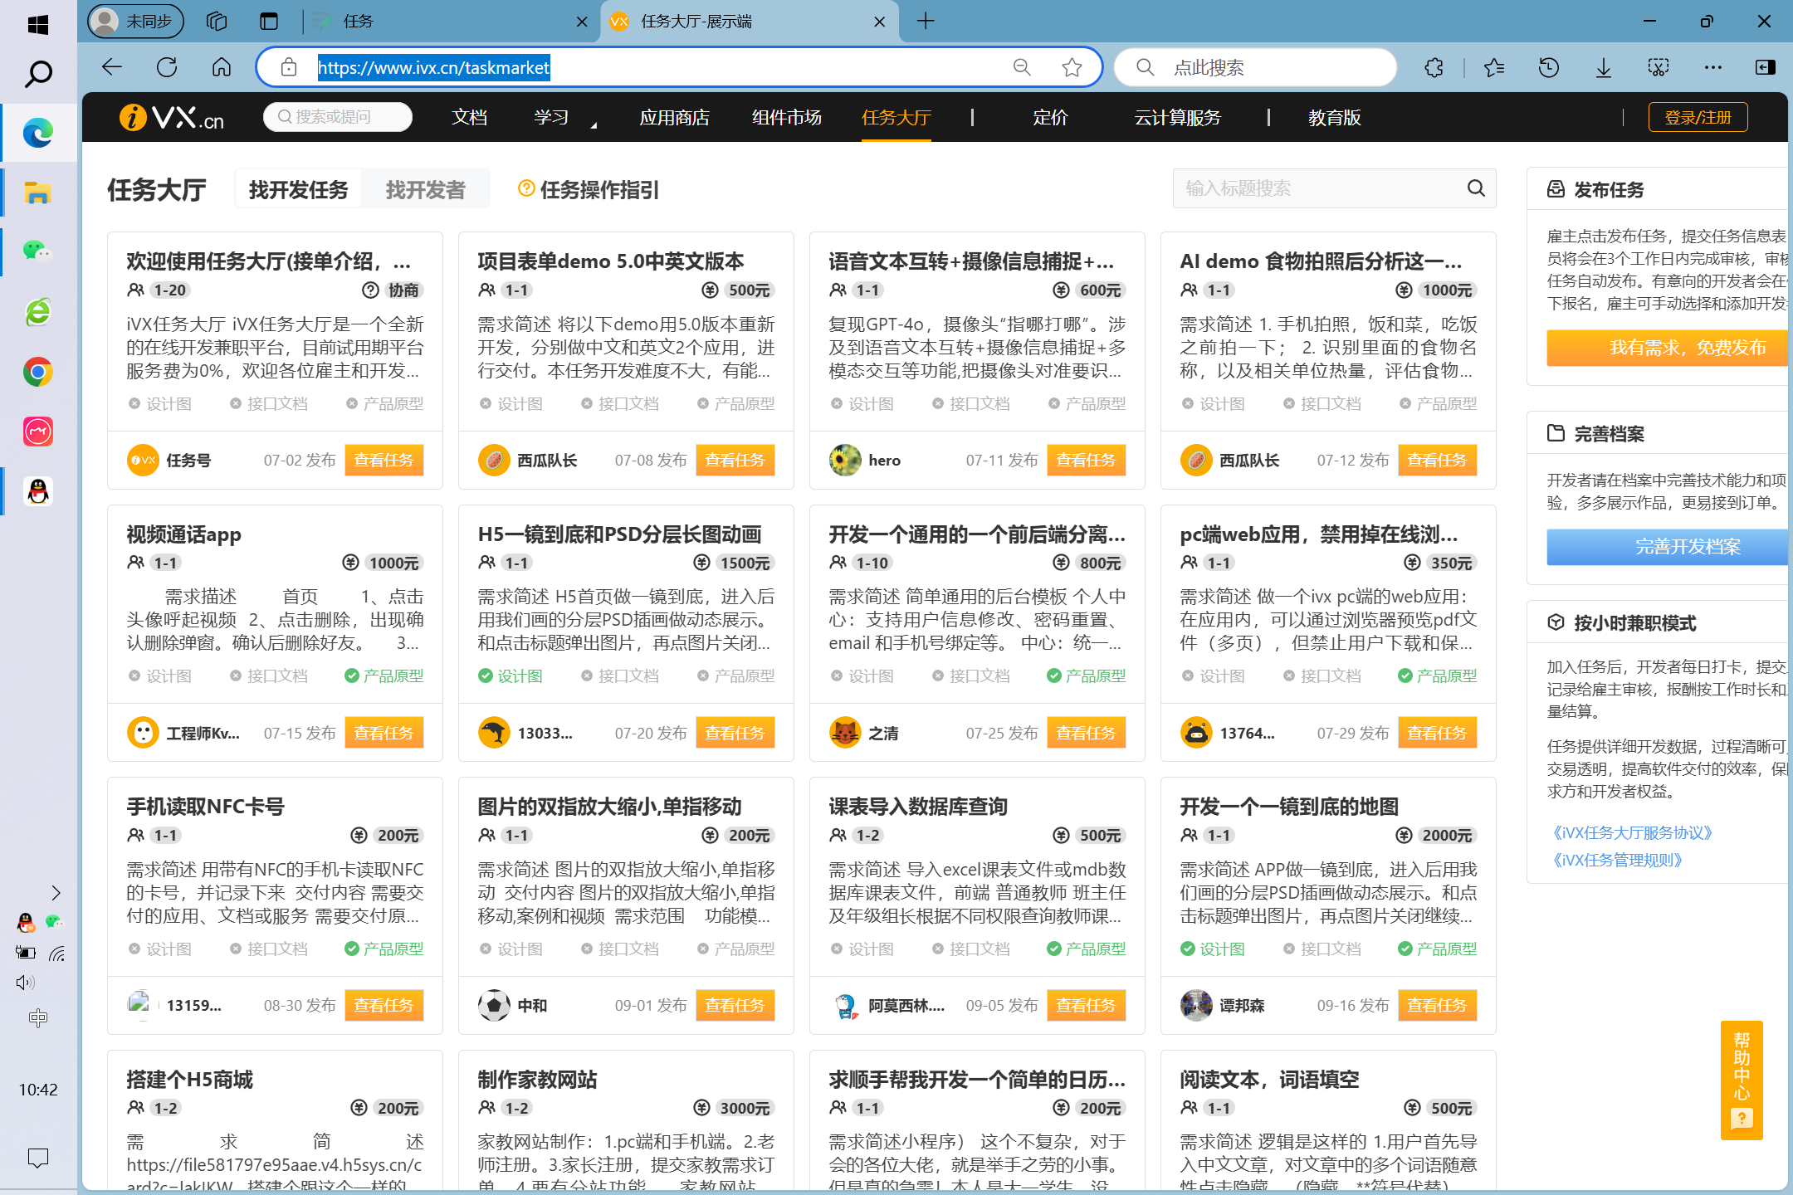Click hero publisher avatar
The height and width of the screenshot is (1195, 1793).
coord(845,460)
